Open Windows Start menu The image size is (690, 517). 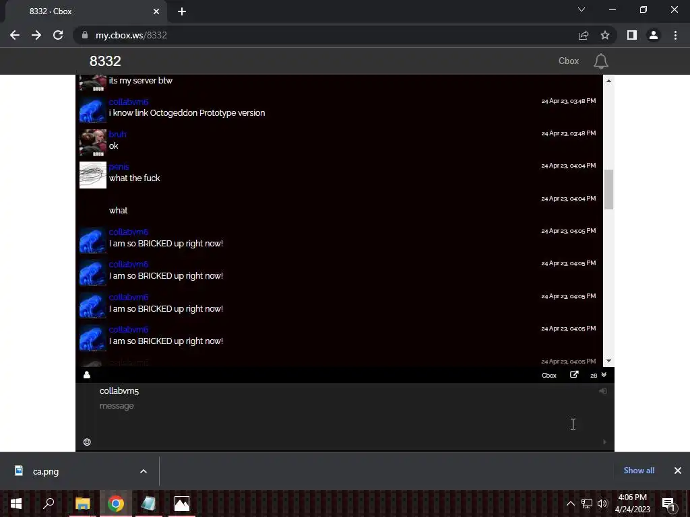click(16, 504)
